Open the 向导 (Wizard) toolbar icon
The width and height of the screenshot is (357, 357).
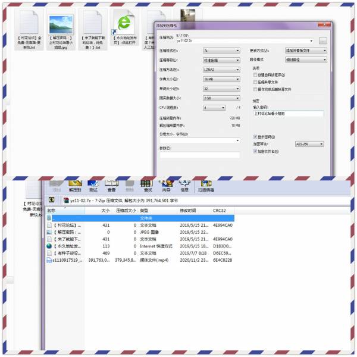(166, 185)
